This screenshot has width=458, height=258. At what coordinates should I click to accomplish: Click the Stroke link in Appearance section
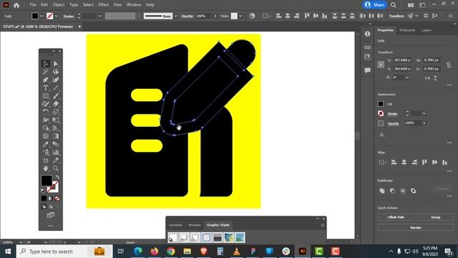pyautogui.click(x=392, y=114)
